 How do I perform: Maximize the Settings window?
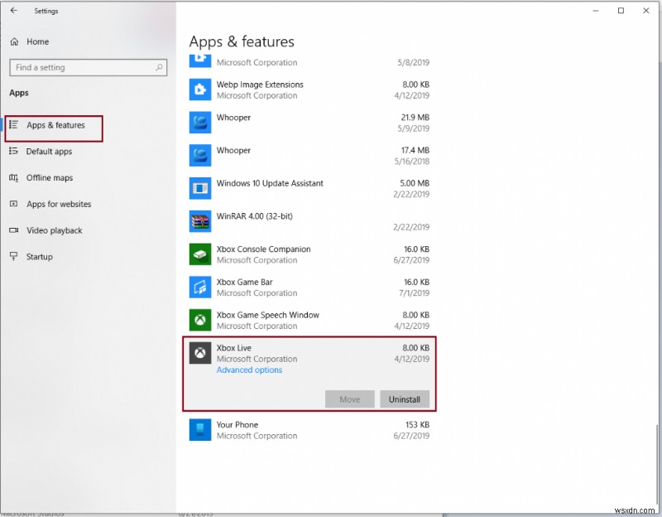pyautogui.click(x=621, y=11)
